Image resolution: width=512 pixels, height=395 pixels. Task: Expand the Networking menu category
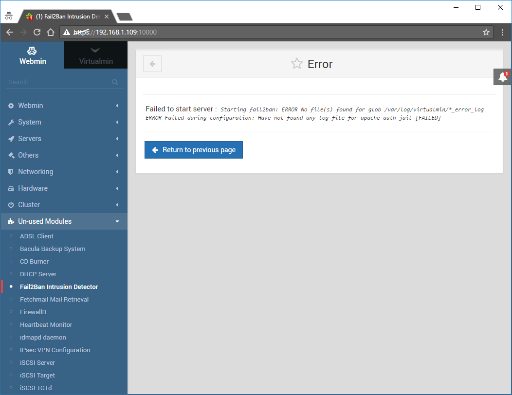64,172
